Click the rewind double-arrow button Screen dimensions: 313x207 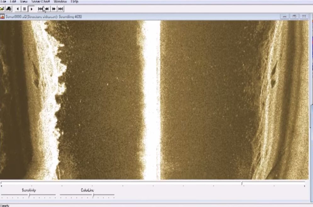[x=47, y=9]
